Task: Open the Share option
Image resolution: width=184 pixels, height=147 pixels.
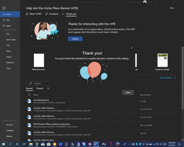Action: click(x=8, y=51)
